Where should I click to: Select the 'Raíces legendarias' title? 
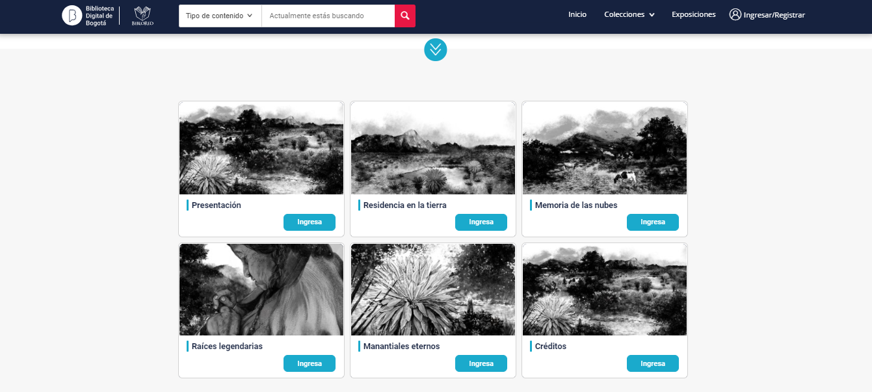click(227, 346)
